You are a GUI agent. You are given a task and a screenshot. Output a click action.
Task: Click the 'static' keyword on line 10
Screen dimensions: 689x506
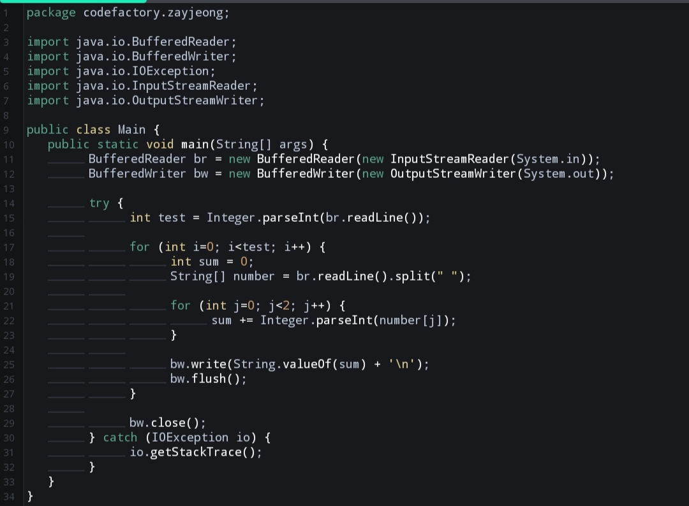(118, 145)
